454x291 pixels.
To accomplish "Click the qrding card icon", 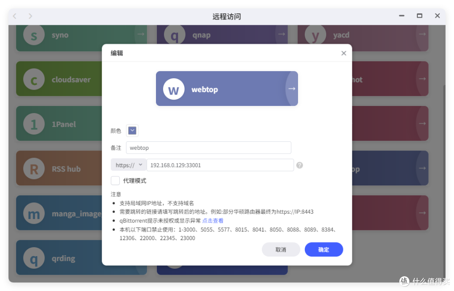I will (34, 258).
